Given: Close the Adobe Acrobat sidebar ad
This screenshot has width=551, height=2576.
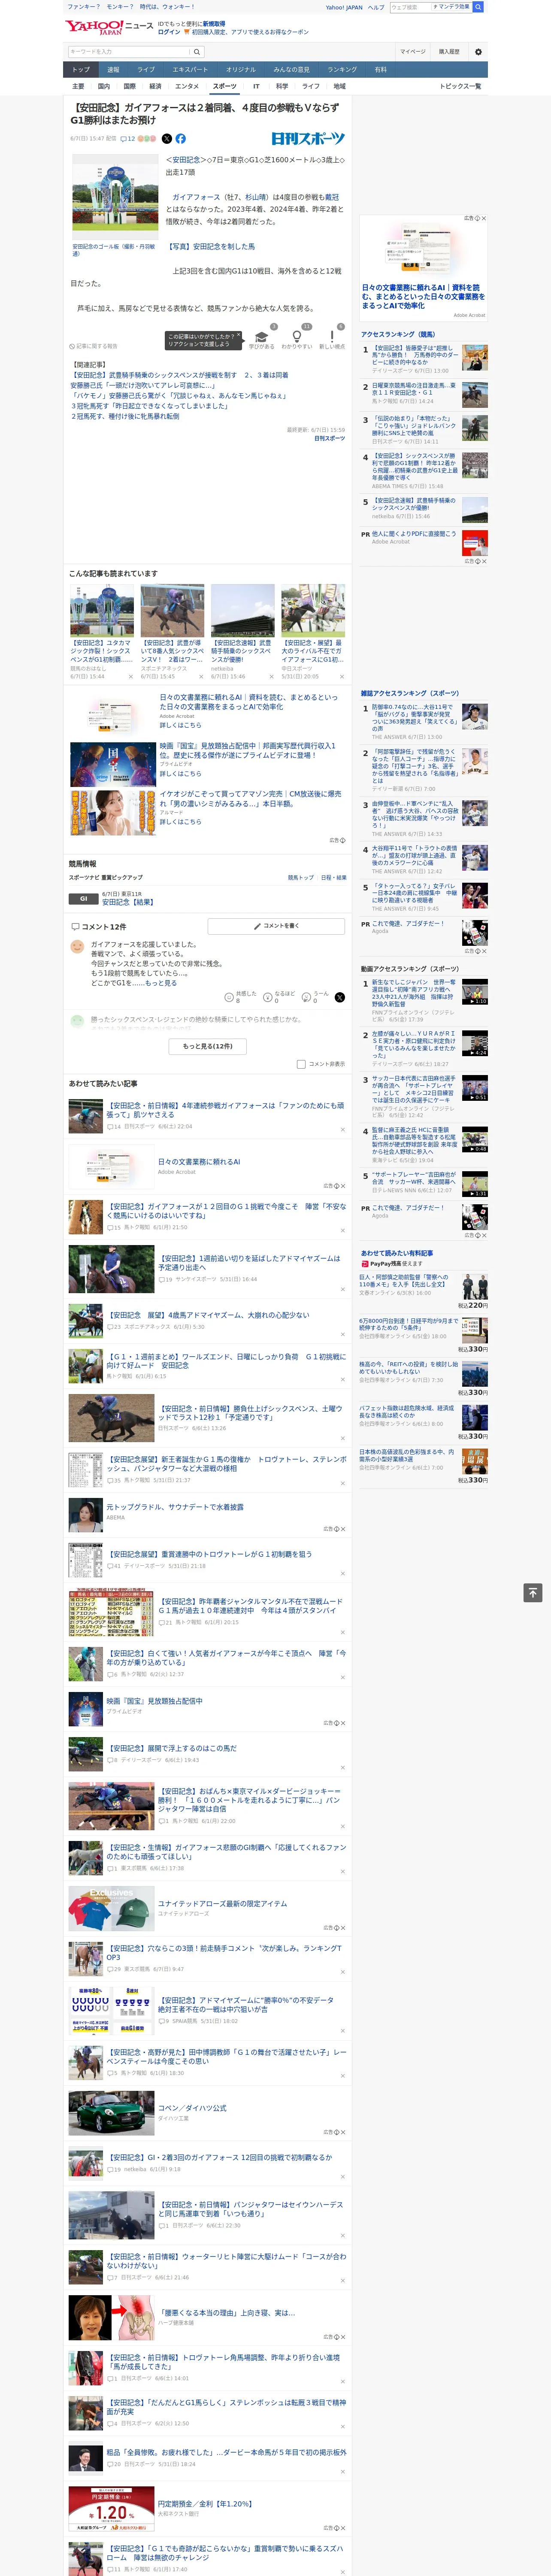Looking at the screenshot, I should tap(484, 218).
